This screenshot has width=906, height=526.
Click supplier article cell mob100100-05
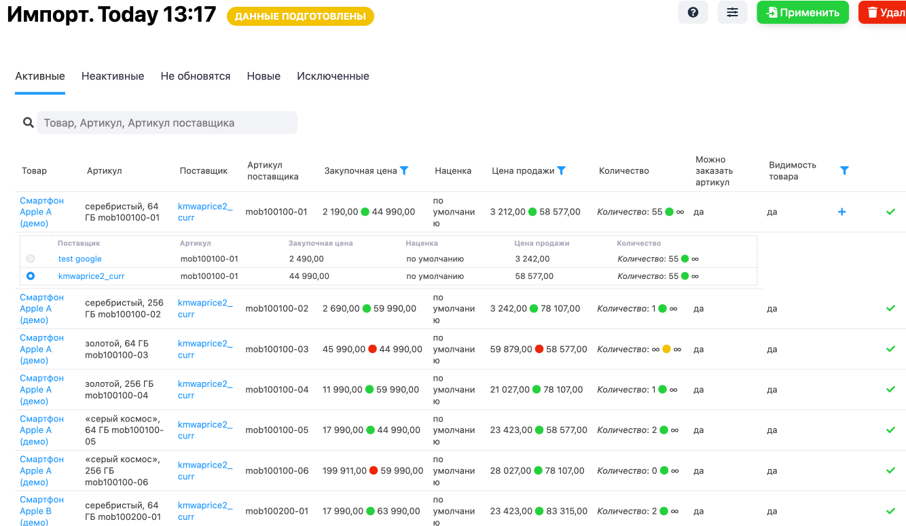tap(277, 430)
